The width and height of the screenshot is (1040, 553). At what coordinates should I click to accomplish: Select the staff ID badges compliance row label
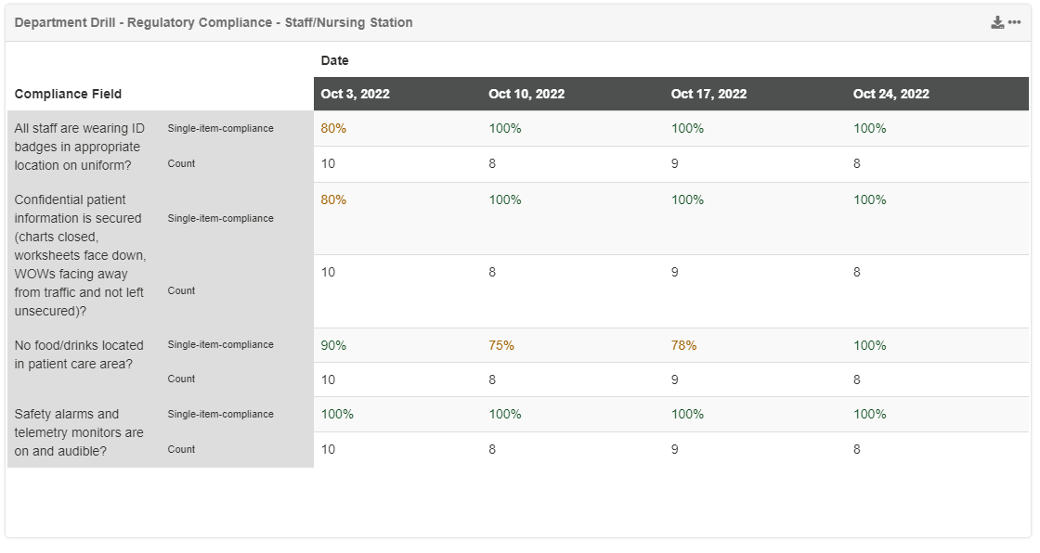78,147
